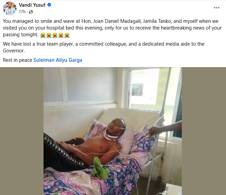Click the paragraph starting 'You managed to smile'
The width and height of the screenshot is (226, 195).
[x=112, y=28]
